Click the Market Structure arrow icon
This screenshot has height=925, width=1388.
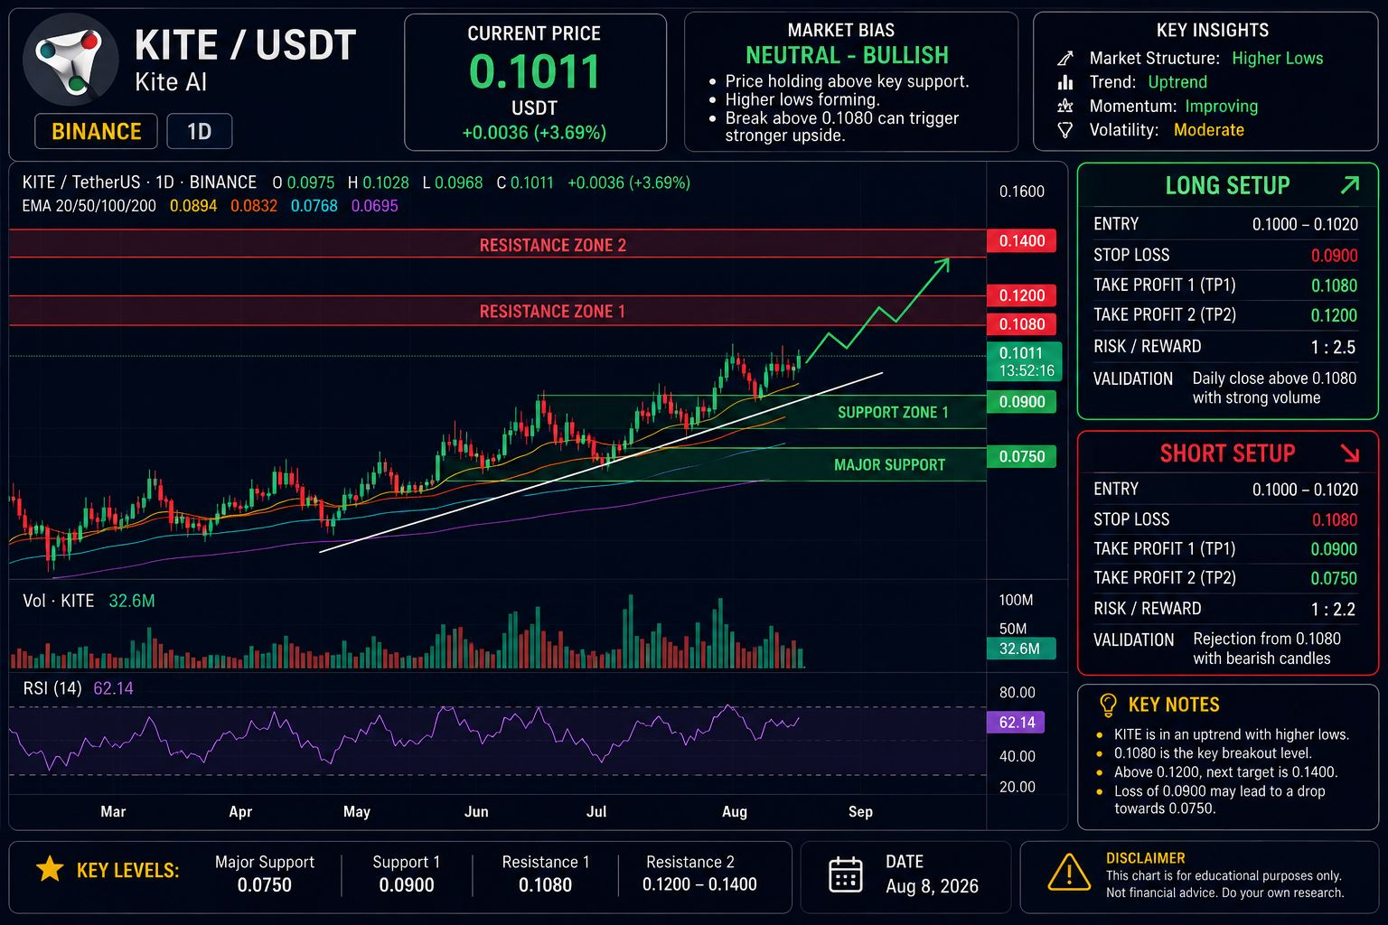pyautogui.click(x=1065, y=59)
